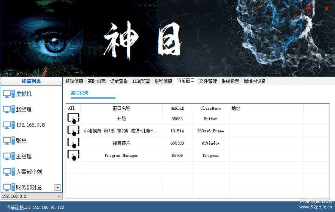
Task: Toggle the All selection column header
Action: pyautogui.click(x=71, y=108)
